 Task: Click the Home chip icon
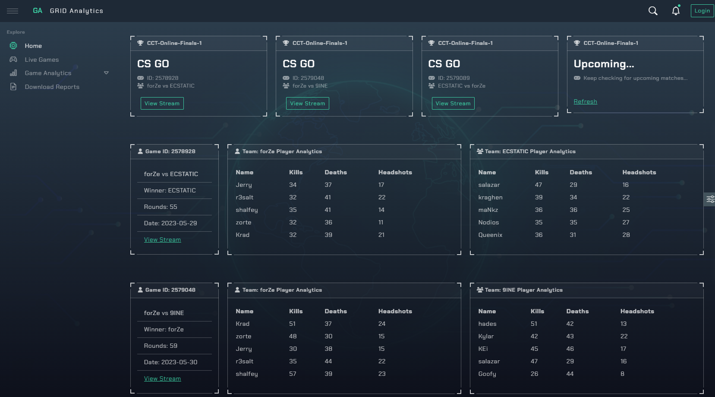pos(13,46)
